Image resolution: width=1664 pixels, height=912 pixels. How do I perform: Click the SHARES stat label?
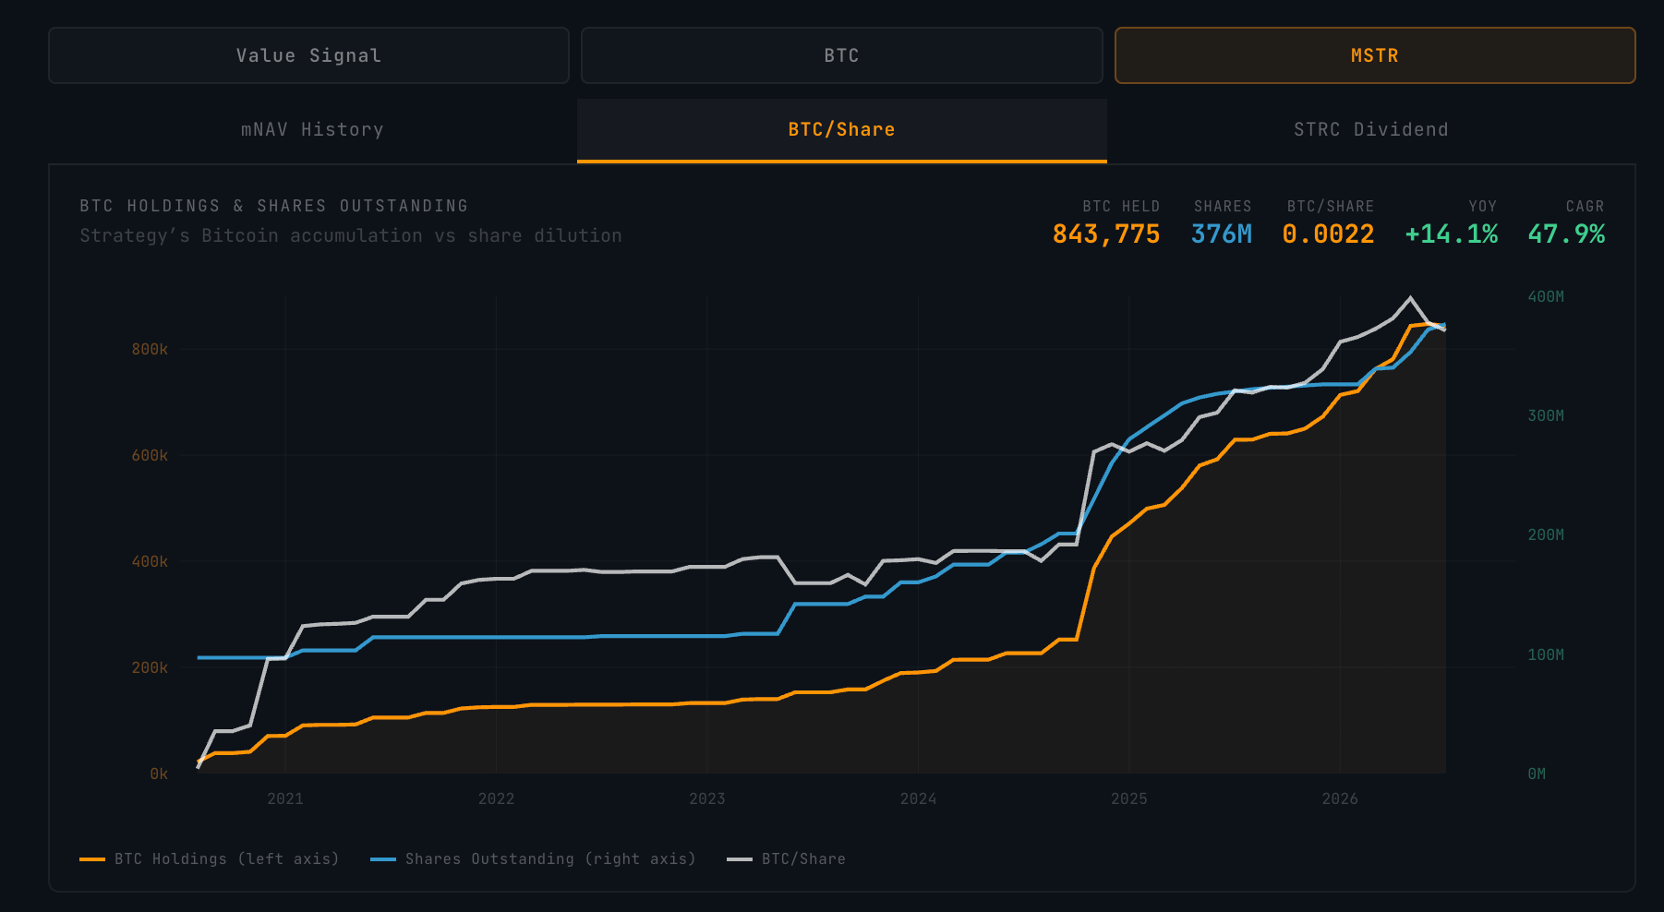point(1223,207)
